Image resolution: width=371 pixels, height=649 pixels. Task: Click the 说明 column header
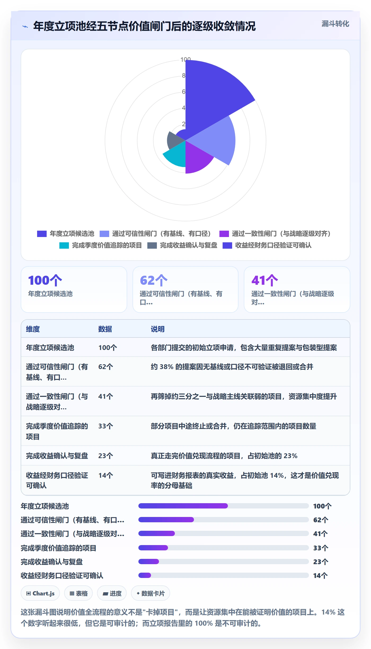[158, 329]
